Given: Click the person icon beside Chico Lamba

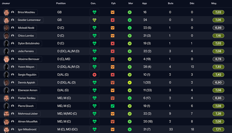Looking at the screenshot, I should pyautogui.click(x=12, y=36).
